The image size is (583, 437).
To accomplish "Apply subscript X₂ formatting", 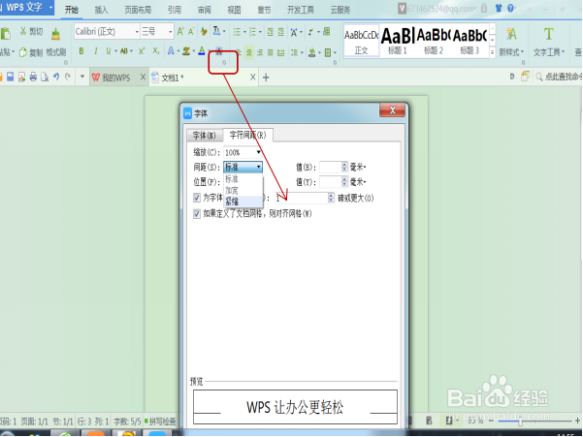I will 156,51.
